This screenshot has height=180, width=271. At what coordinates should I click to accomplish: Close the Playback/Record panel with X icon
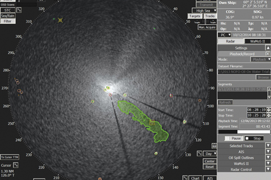[268, 54]
